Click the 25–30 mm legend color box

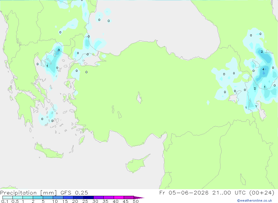[88, 197]
